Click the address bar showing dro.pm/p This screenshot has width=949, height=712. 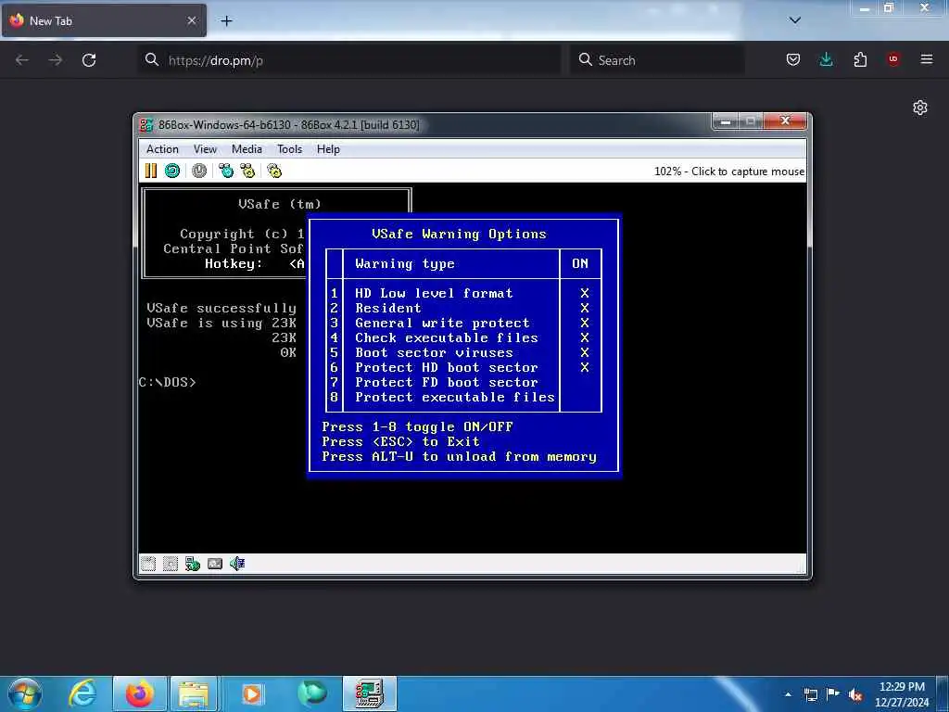348,60
